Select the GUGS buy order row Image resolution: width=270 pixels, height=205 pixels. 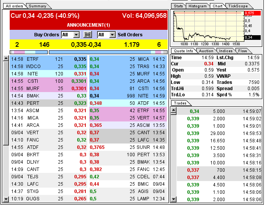point(48,199)
